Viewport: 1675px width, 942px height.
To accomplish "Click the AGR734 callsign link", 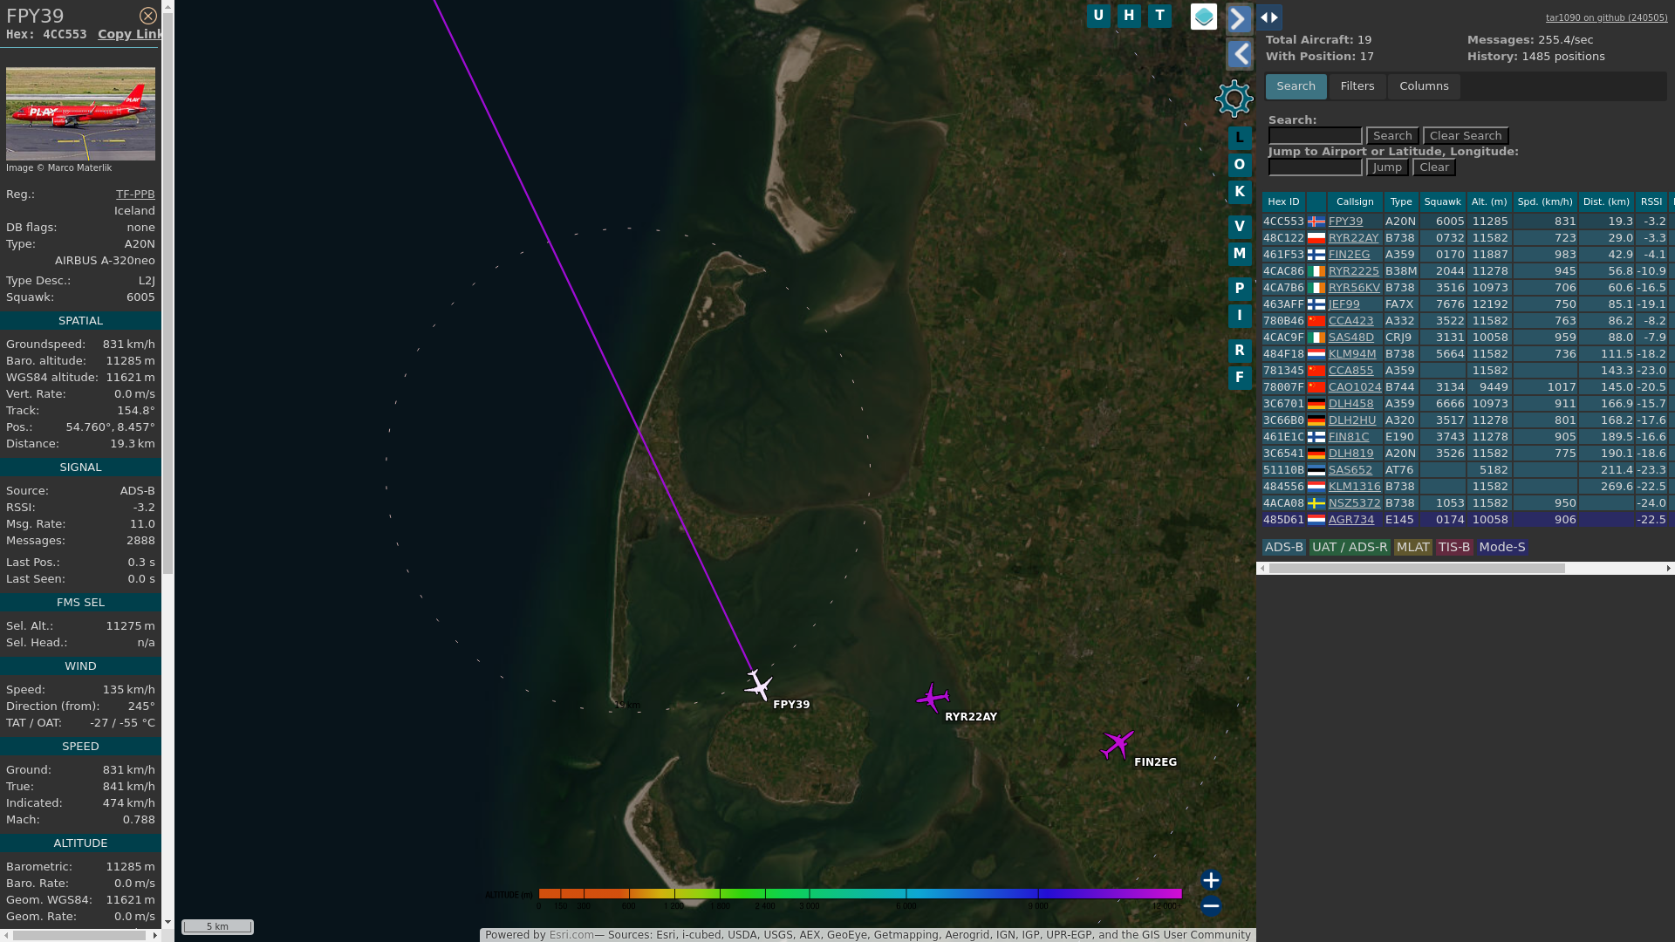I will [1350, 520].
